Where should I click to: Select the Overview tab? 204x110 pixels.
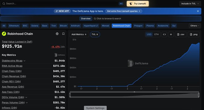pyautogui.click(x=86, y=19)
